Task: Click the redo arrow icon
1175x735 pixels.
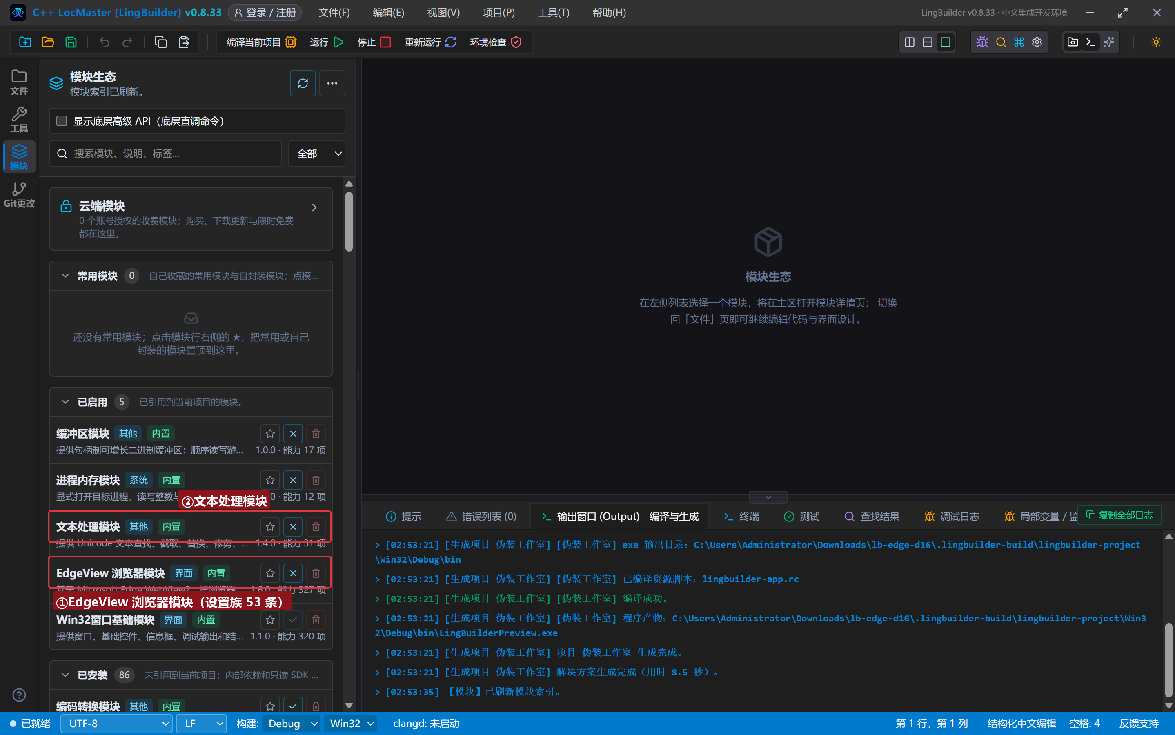Action: tap(127, 42)
